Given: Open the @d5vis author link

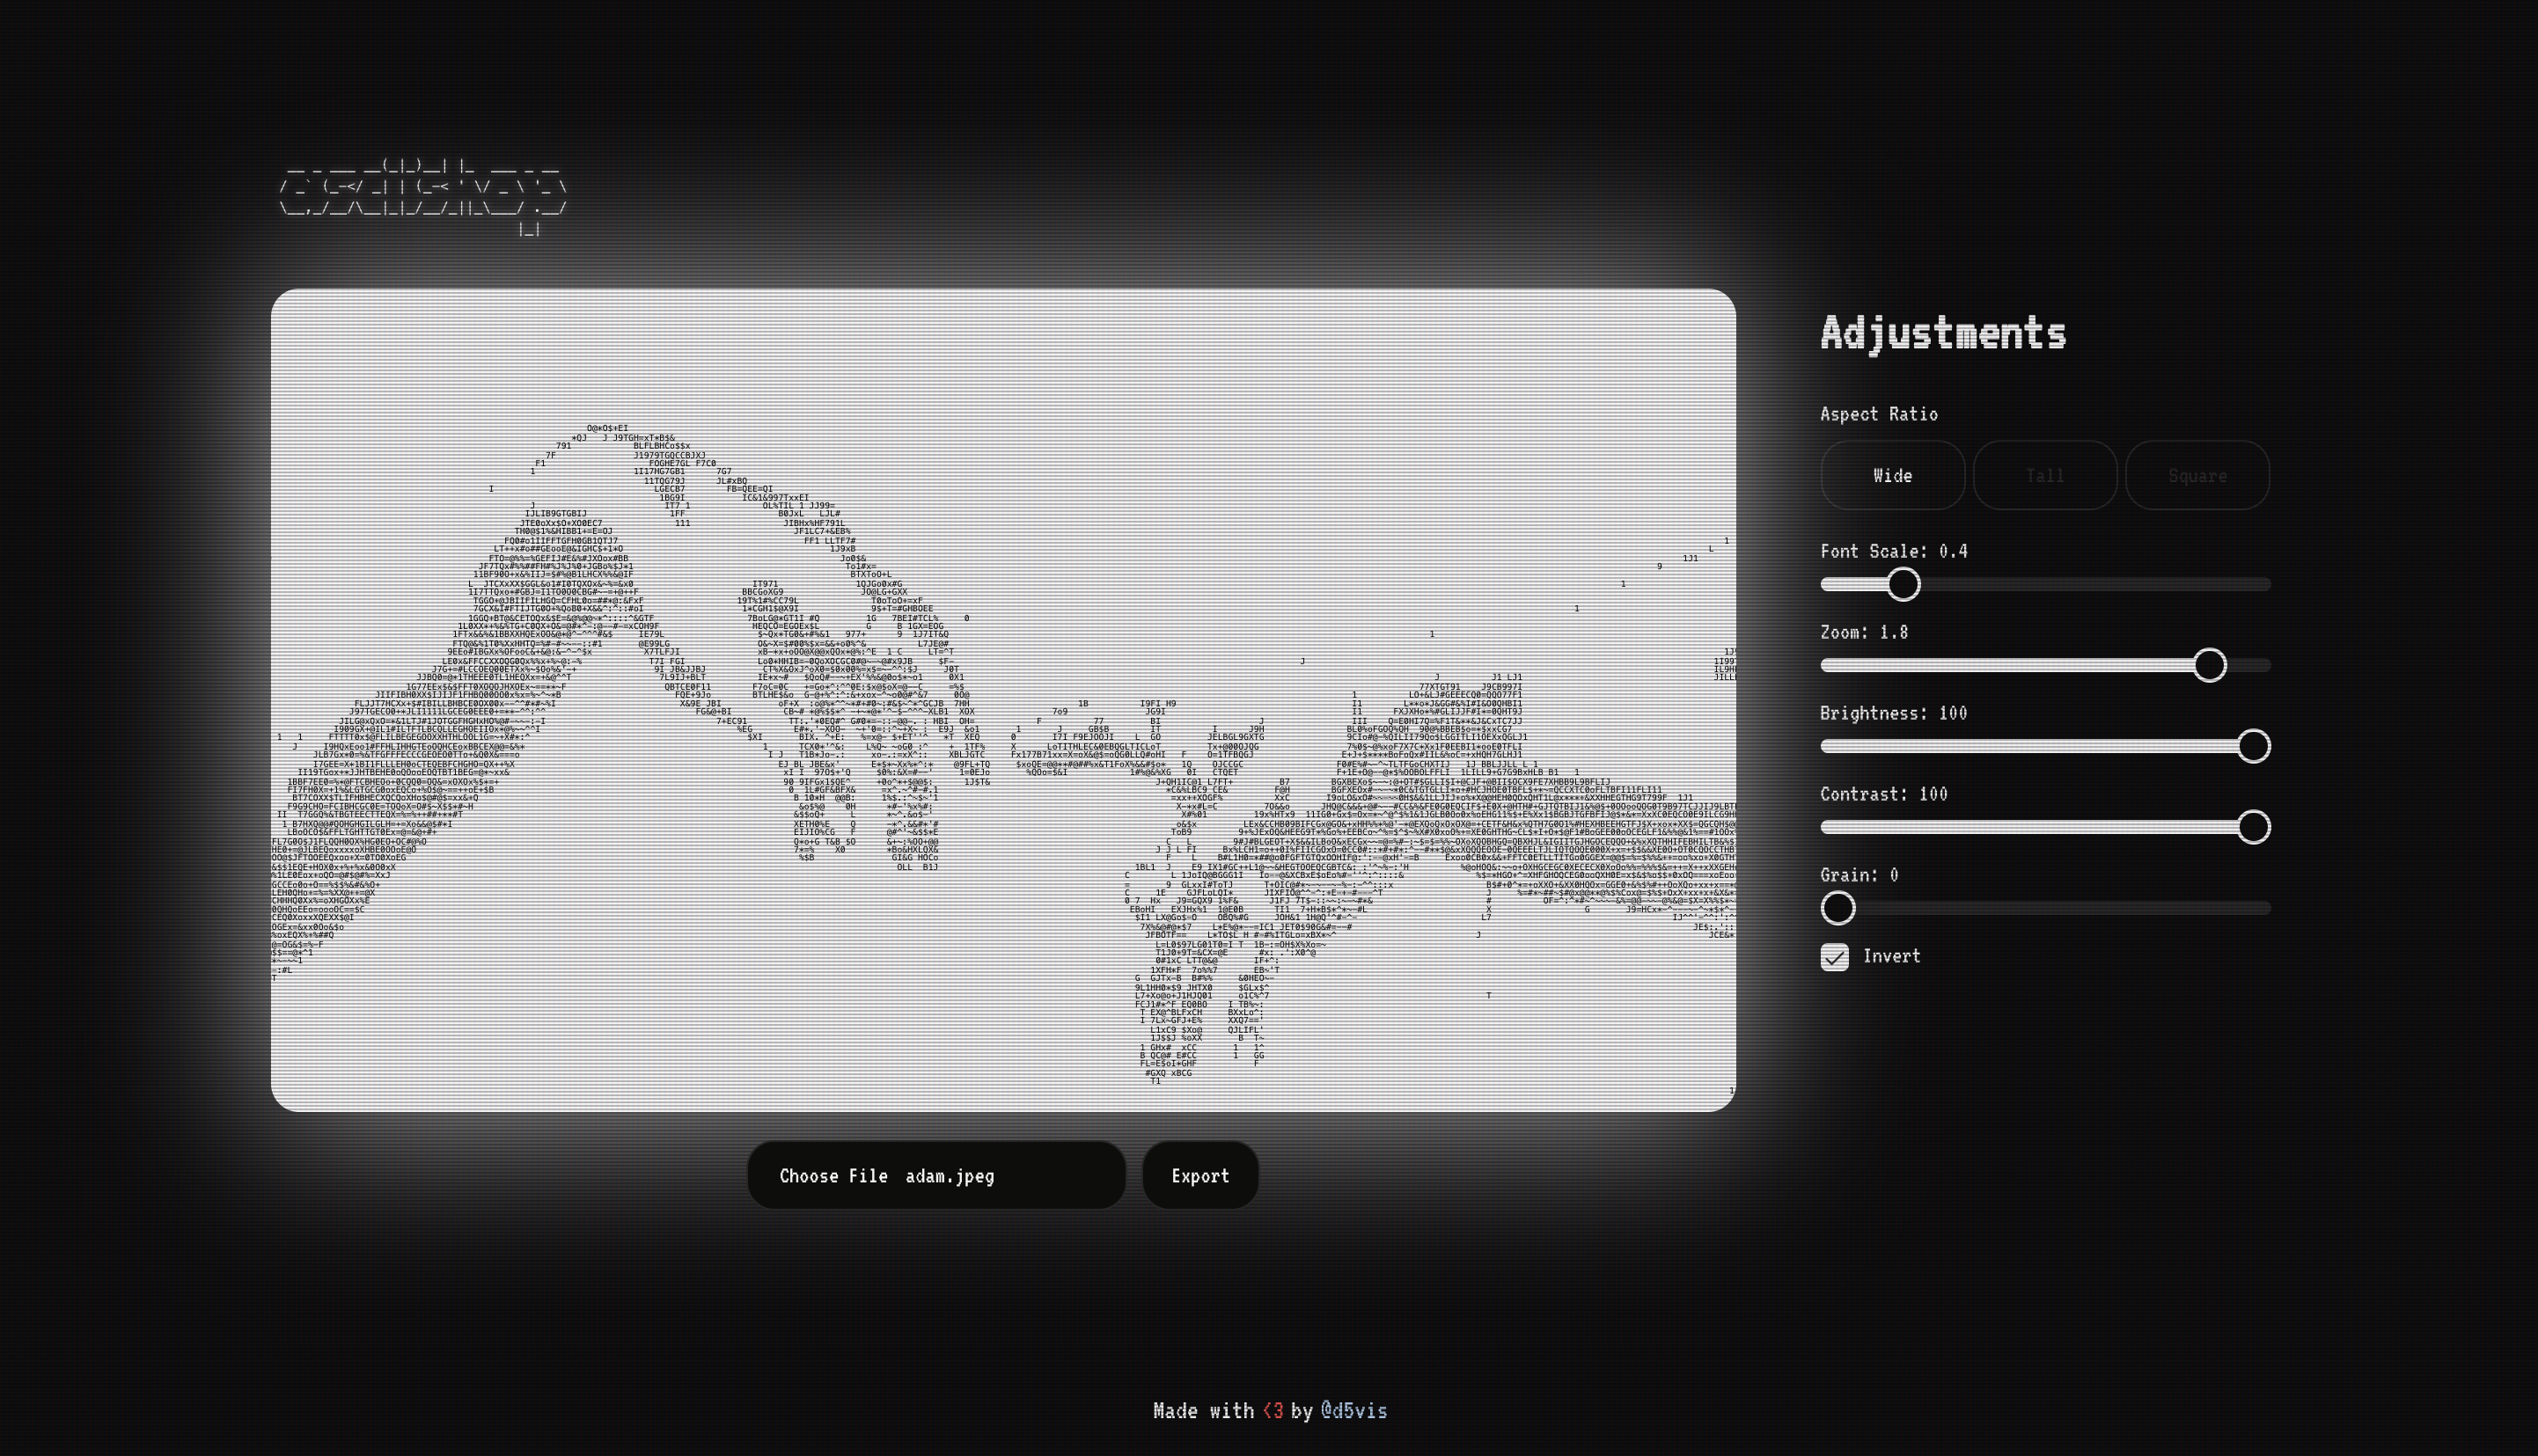Looking at the screenshot, I should [1353, 1410].
